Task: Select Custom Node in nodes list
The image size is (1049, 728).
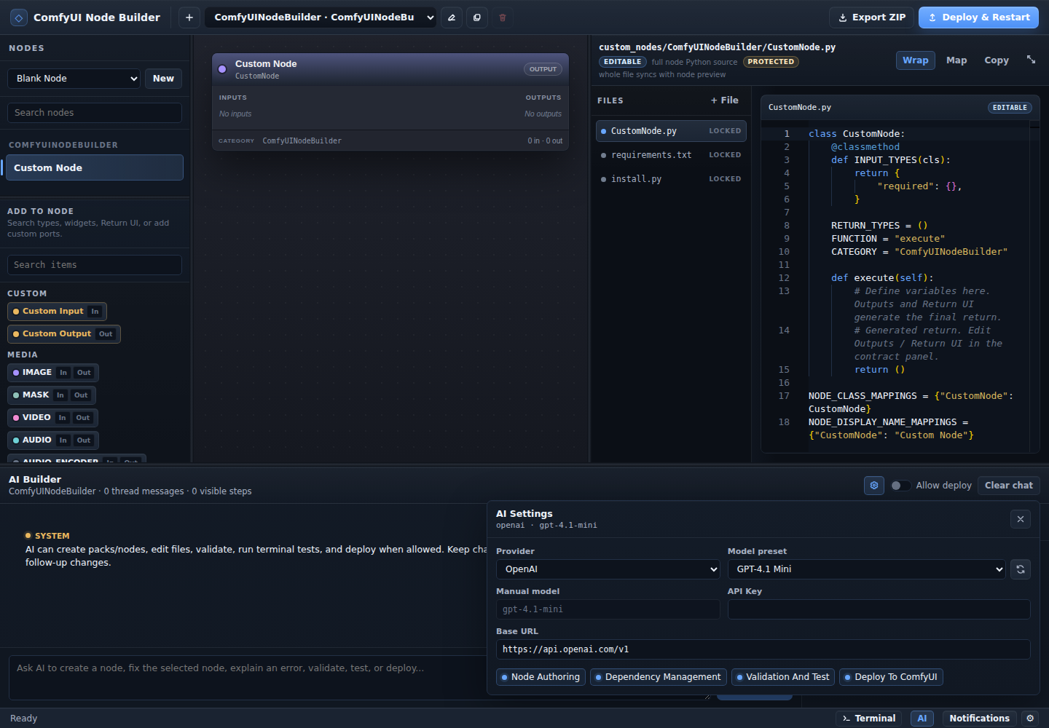Action: point(94,167)
